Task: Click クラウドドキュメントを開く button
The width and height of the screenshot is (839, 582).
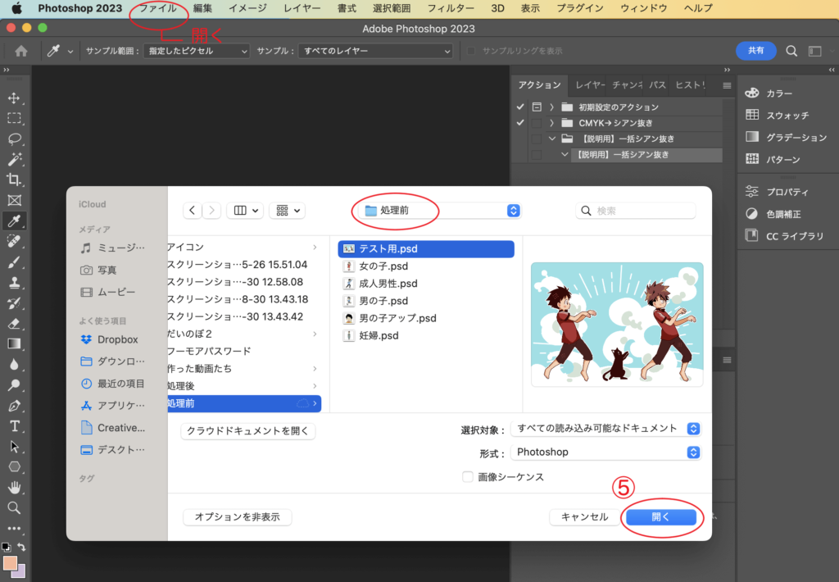Action: 247,431
